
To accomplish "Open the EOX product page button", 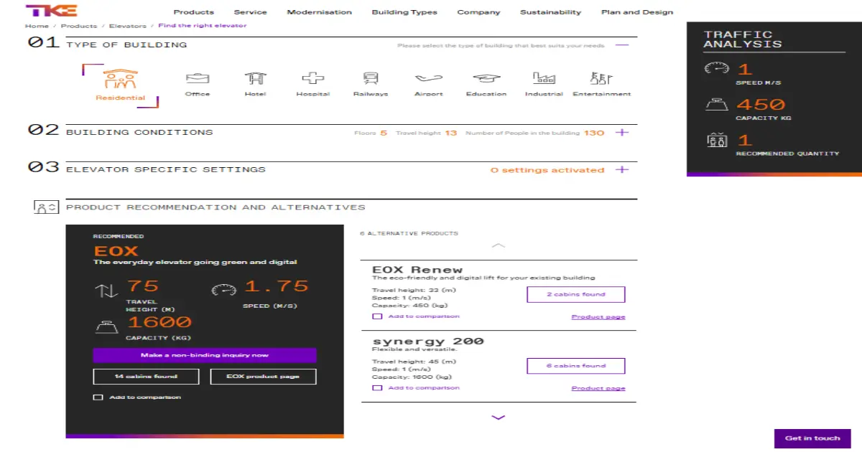I will click(263, 377).
